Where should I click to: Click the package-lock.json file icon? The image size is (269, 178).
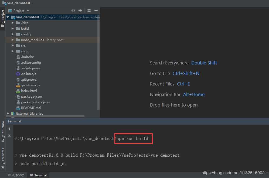[x=18, y=102]
